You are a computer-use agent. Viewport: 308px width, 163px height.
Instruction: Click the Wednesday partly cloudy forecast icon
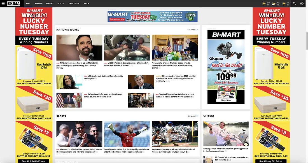274,4
